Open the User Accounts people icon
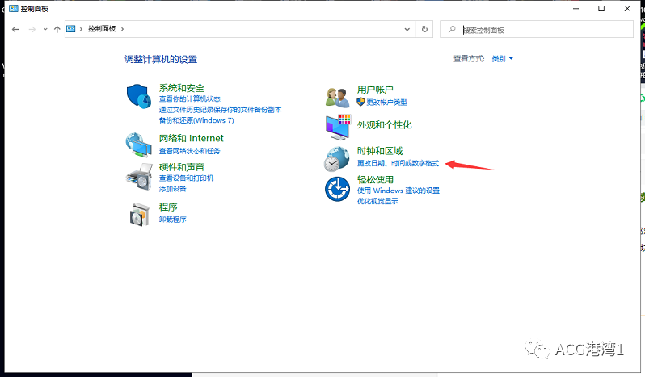This screenshot has width=645, height=377. click(338, 98)
